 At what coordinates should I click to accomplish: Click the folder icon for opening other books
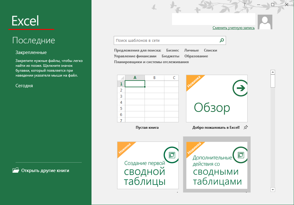(x=16, y=171)
